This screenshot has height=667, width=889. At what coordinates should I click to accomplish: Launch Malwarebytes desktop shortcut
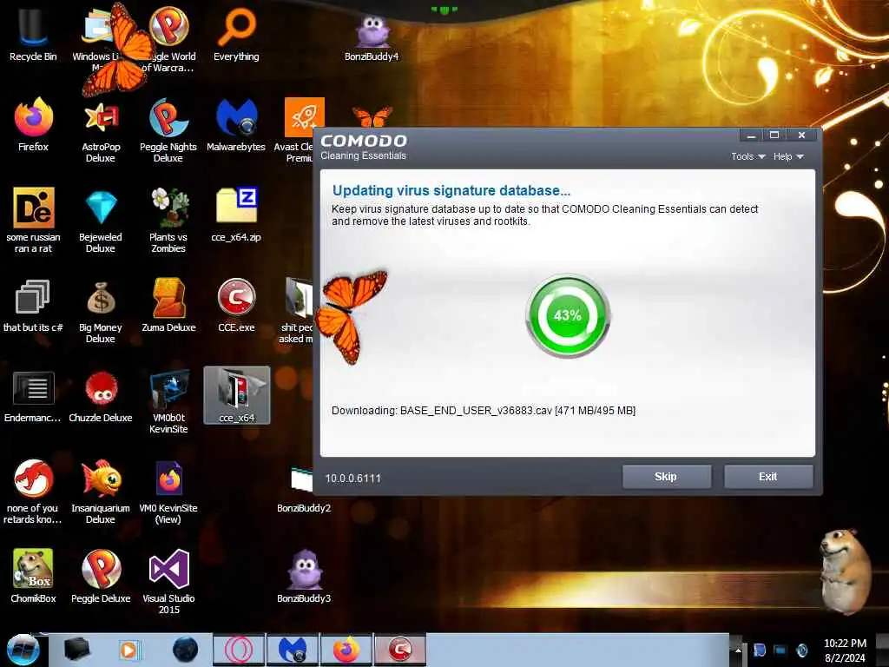236,125
